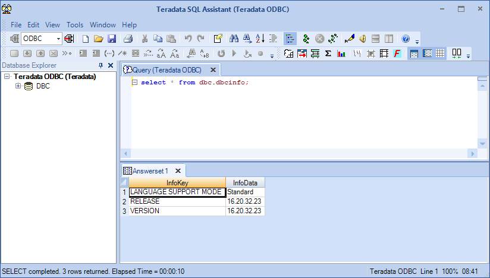
Task: Open the first toolbar overflow arrow
Action: (x=417, y=41)
